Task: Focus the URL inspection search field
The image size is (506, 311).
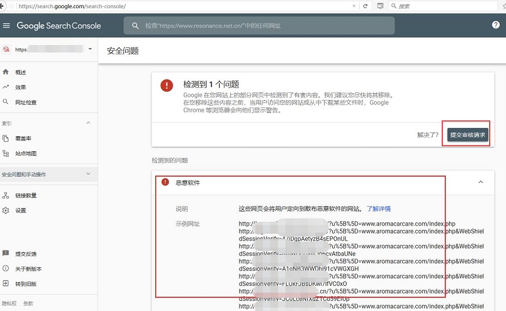Action: coord(259,26)
